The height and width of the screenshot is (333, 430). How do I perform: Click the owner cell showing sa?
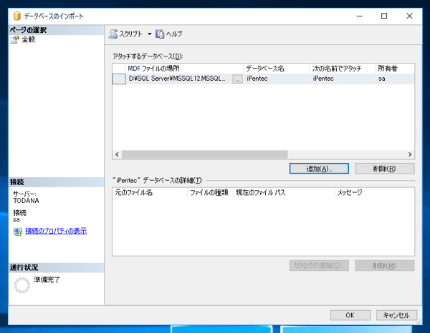click(395, 79)
